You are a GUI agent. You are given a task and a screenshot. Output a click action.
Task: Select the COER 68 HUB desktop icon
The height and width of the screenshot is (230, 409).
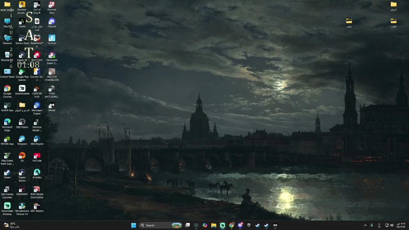(x=37, y=92)
